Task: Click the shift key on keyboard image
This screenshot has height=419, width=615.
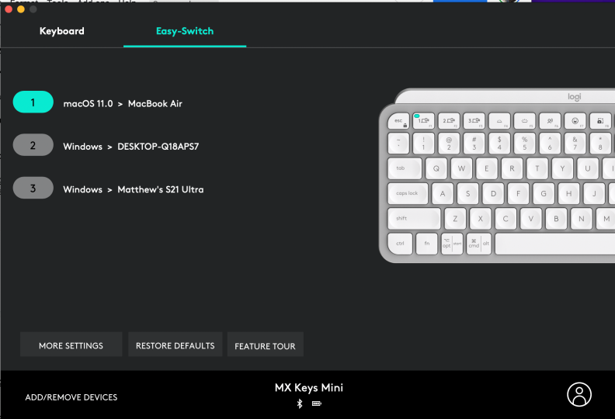Action: [414, 218]
